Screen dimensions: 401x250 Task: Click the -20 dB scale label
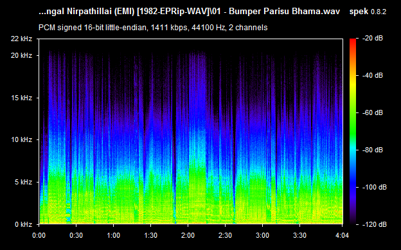373,39
